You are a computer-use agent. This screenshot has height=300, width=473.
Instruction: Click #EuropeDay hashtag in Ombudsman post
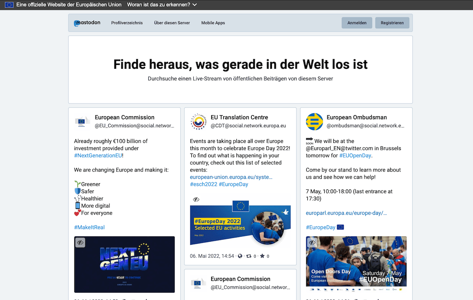coord(321,227)
